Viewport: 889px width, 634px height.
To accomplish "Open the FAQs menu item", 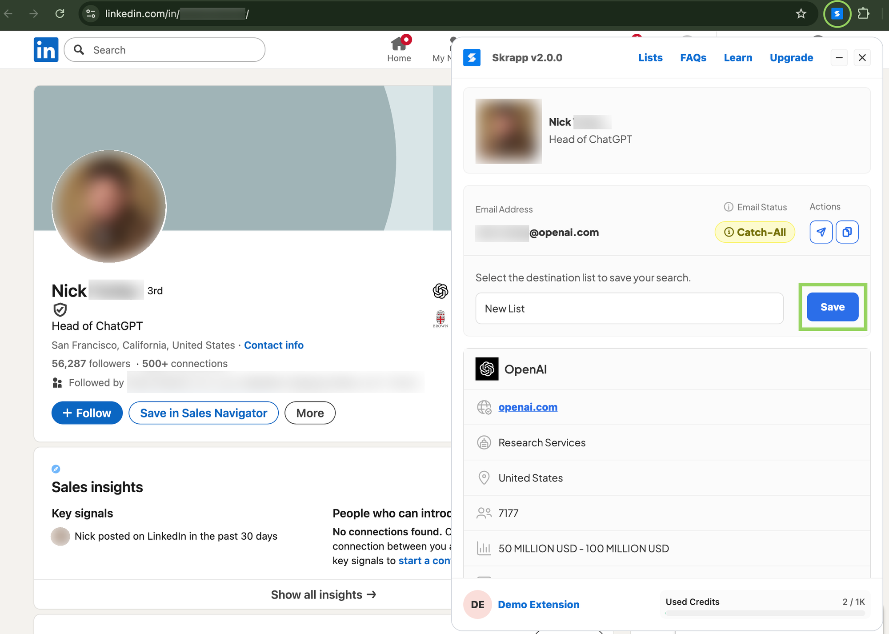I will click(693, 58).
